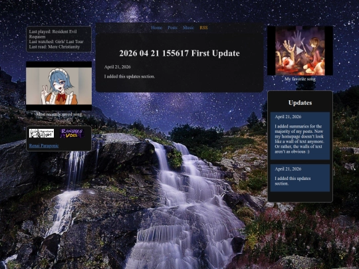
Task: Open the RSS feed link
Action: [203, 28]
